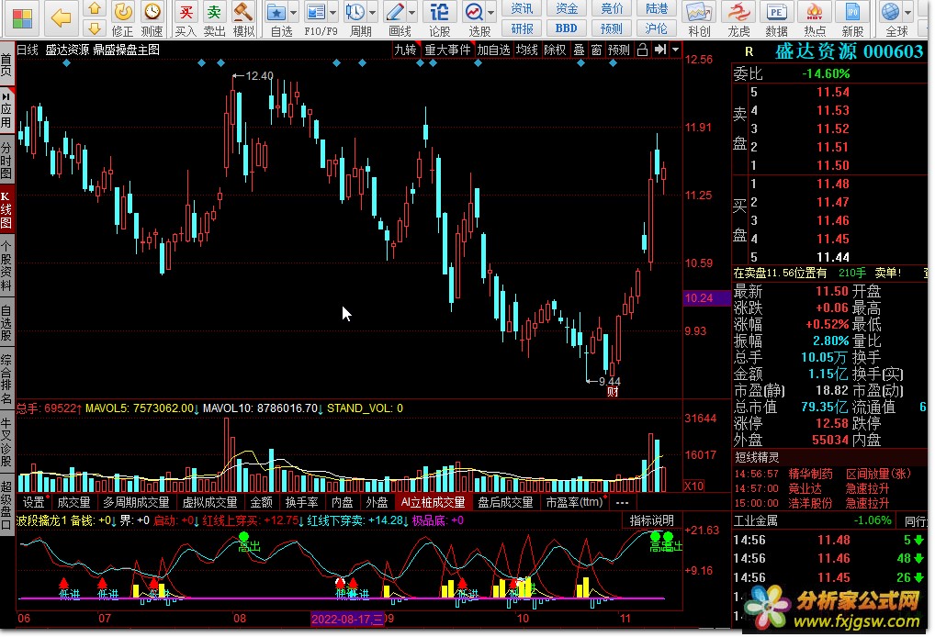
Task: Open the 分时图 sidebar tab
Action: tap(6, 161)
